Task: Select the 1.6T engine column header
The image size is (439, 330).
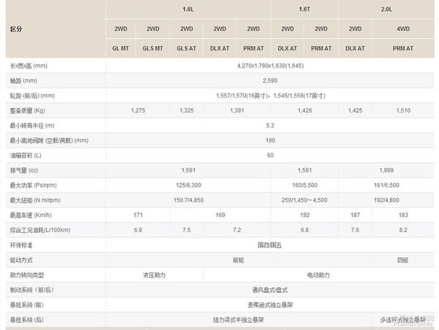Action: tap(304, 9)
